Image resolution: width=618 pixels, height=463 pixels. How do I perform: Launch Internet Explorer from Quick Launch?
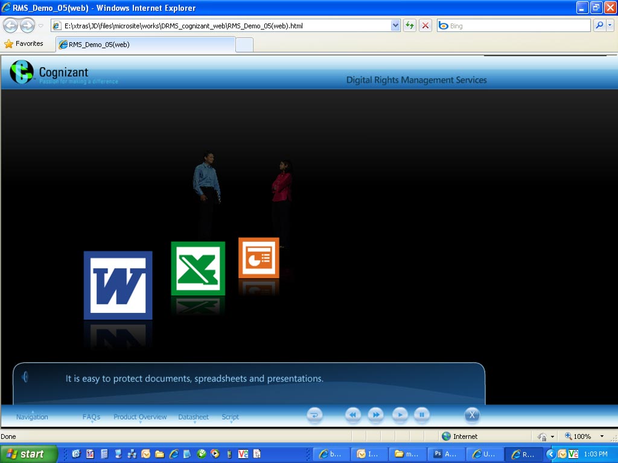click(174, 454)
